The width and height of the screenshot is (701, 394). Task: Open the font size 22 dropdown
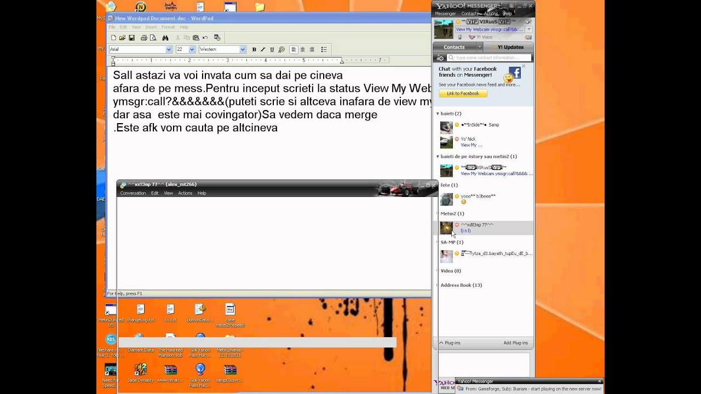192,49
